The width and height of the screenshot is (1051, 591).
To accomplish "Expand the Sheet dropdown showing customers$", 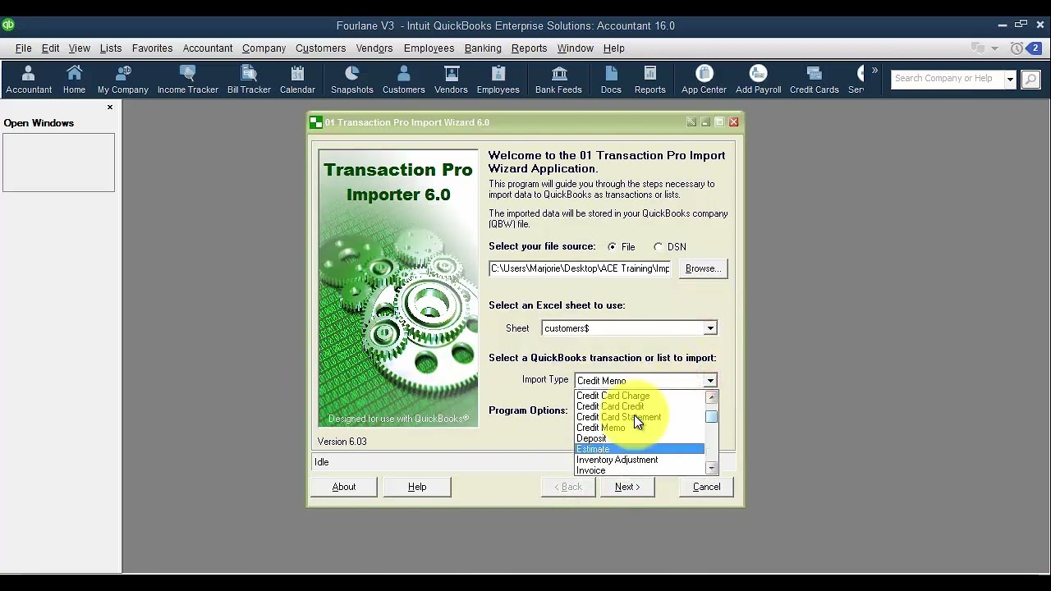I will click(710, 328).
